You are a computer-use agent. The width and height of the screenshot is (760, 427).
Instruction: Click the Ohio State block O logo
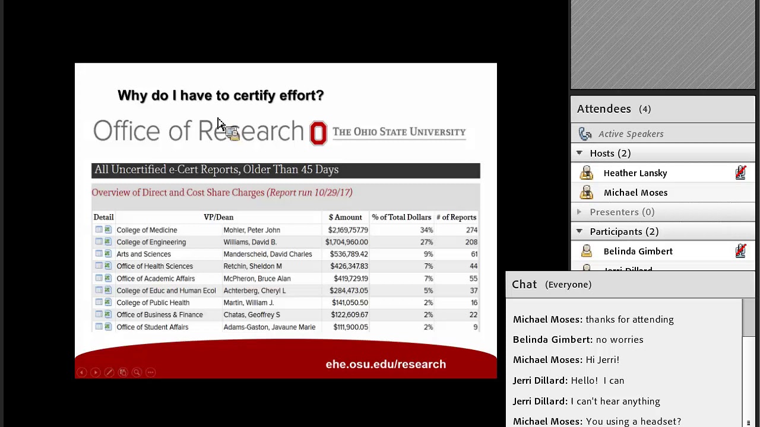click(318, 133)
